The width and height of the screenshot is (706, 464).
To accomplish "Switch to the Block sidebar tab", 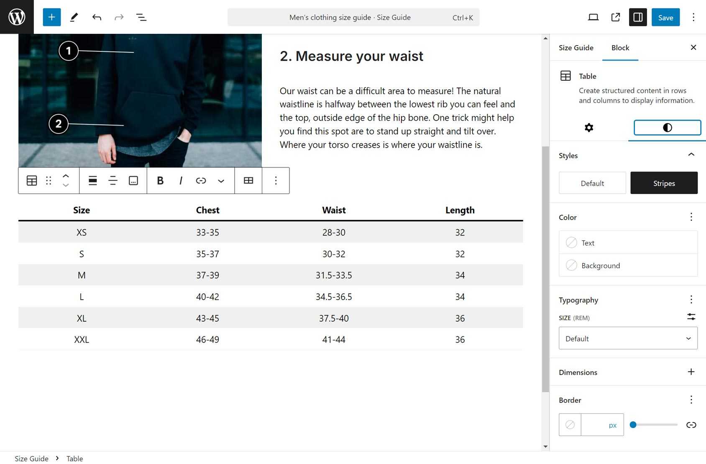I will (620, 48).
